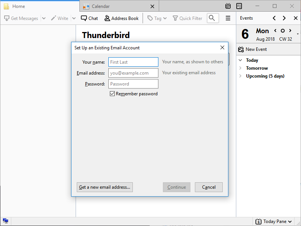301x226 pixels.
Task: Open the Today Pane selector
Action: (274, 221)
